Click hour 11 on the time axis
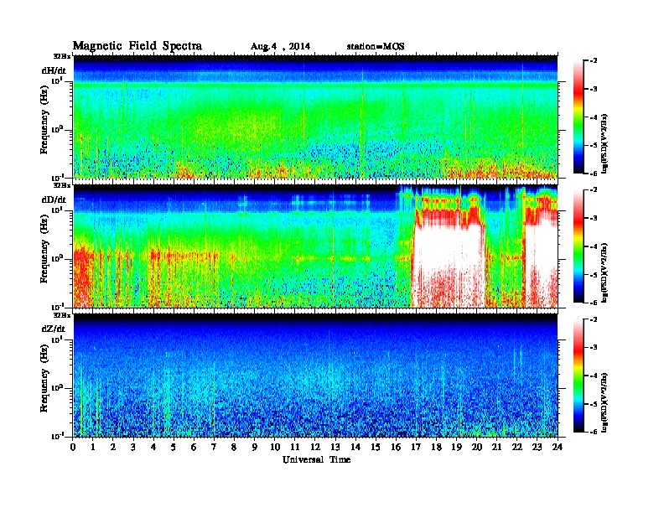Screen dimensions: 664x513 295,448
